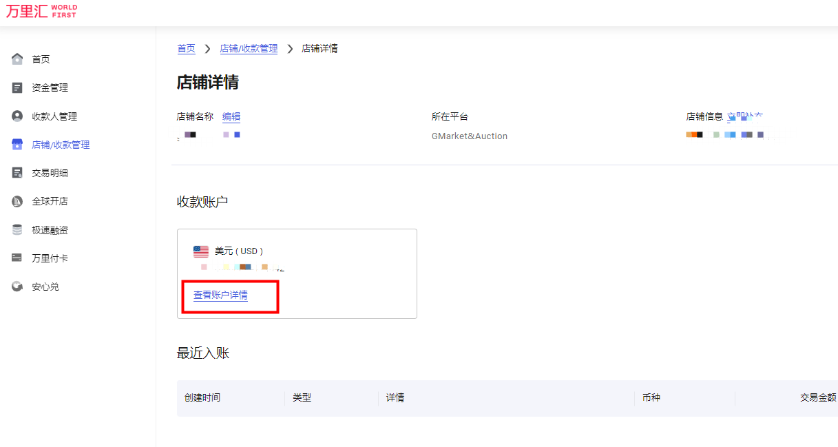
Task: Click the 编辑 link to edit shop name
Action: (x=231, y=116)
